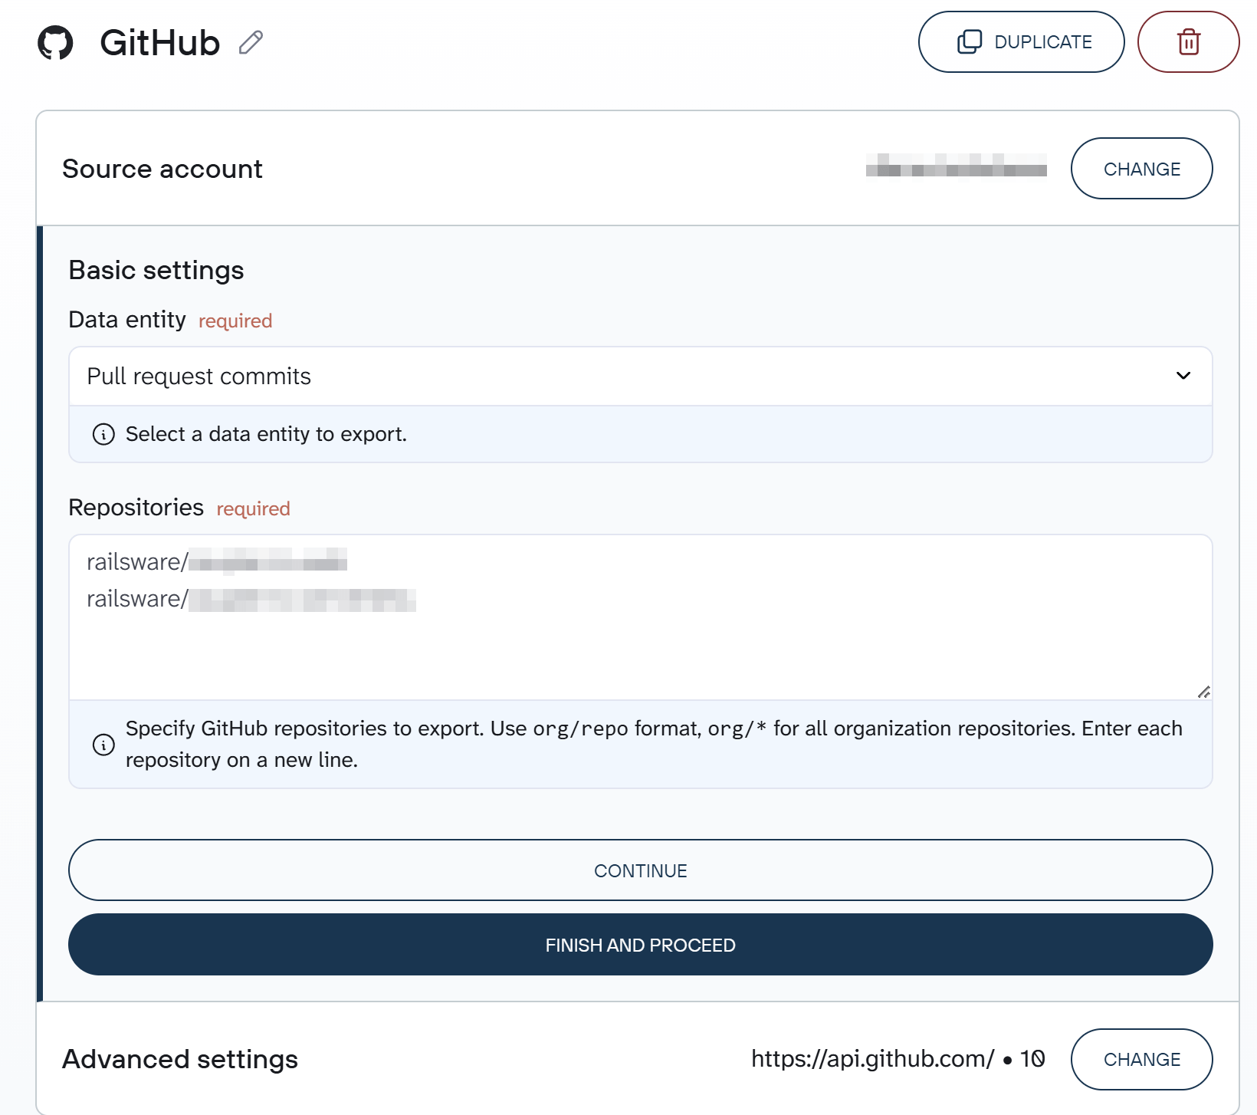Click the pencil icon to rename the connector
Viewport: 1257px width, 1115px height.
click(251, 44)
